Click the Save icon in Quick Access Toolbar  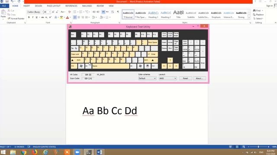(x=7, y=1)
